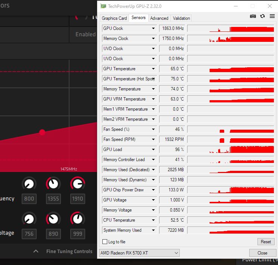The height and width of the screenshot is (265, 278).
Task: Expand the GPU Temperature sensor dropdown
Action: (153, 69)
